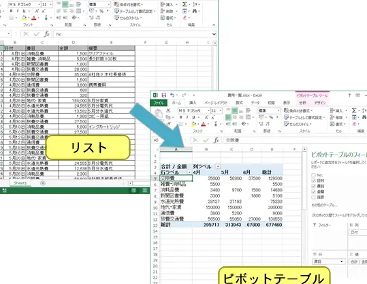This screenshot has height=284, width=367.
Task: Open the ファイル tab
Action: coord(159,103)
